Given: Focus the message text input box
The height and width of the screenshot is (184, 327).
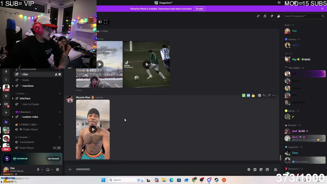Looking at the screenshot, I should coord(160,169).
